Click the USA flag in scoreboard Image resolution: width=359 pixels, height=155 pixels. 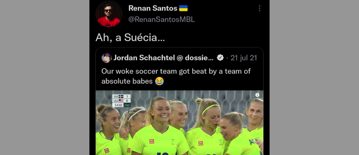(121, 101)
